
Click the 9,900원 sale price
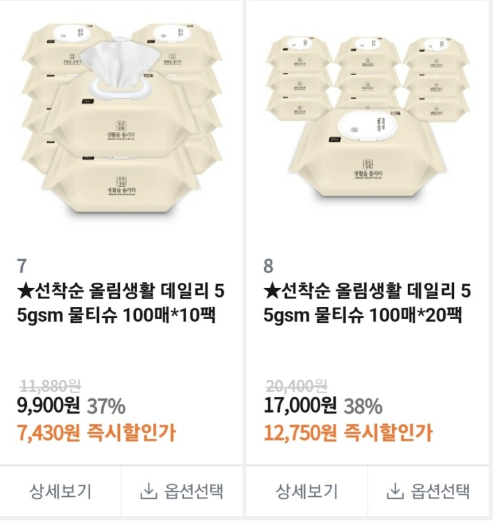(50, 406)
